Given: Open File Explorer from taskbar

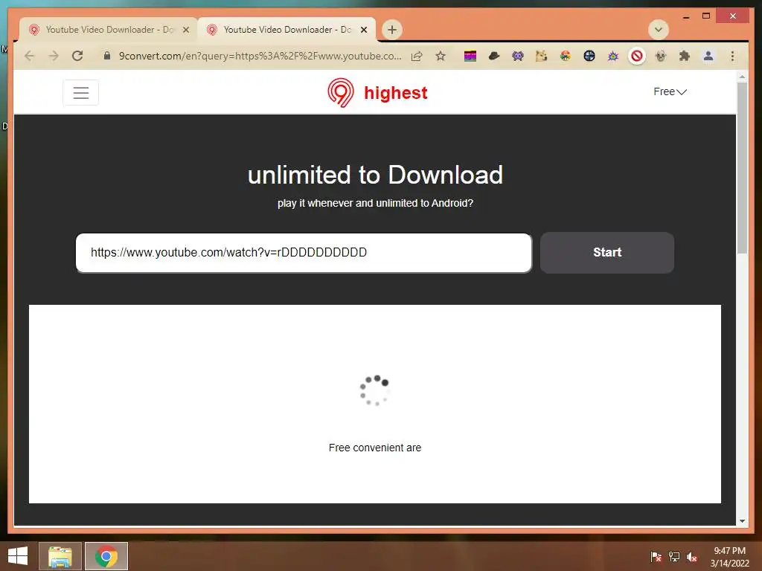Looking at the screenshot, I should (60, 556).
